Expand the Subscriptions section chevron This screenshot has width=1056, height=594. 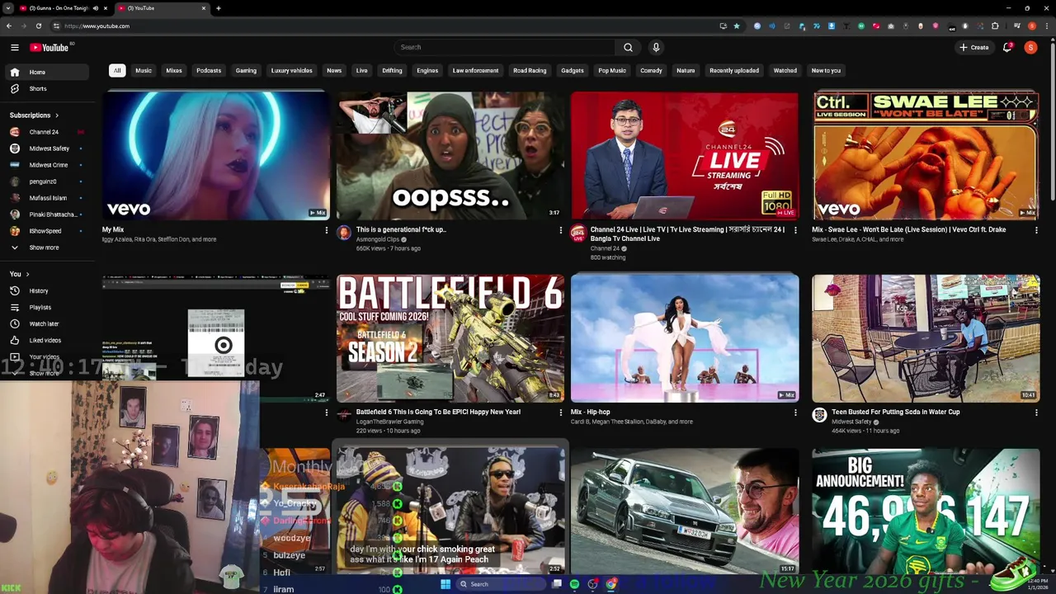(x=57, y=115)
